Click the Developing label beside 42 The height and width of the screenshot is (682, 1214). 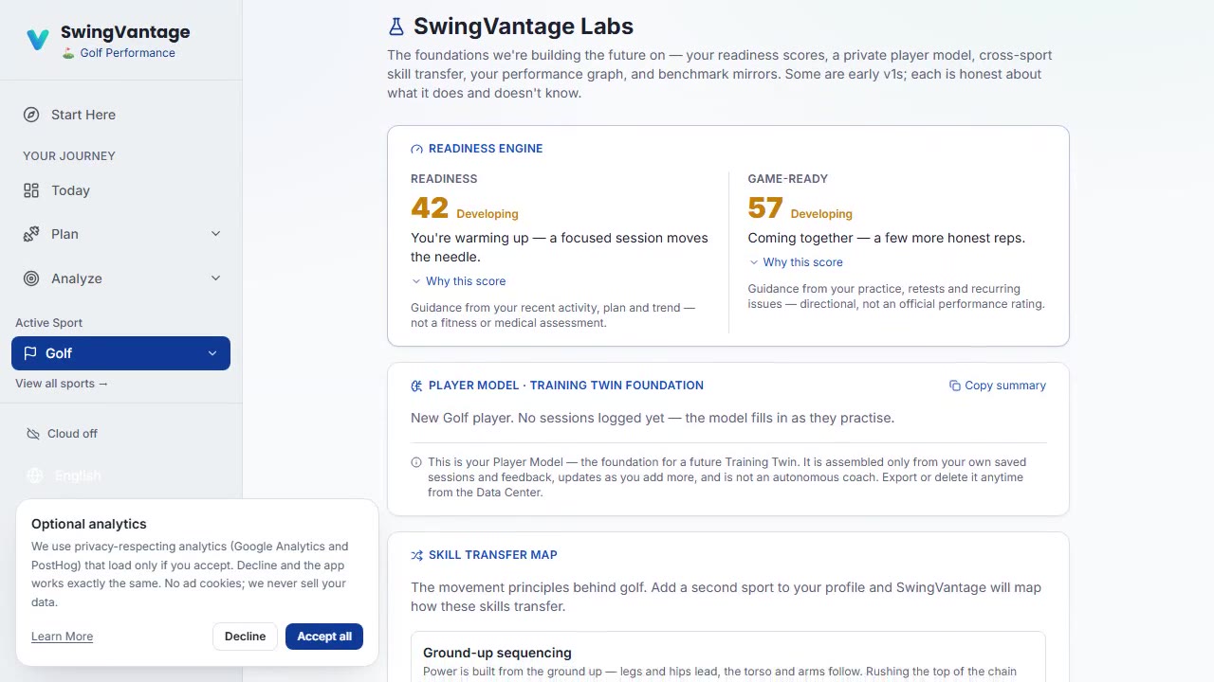click(x=487, y=214)
